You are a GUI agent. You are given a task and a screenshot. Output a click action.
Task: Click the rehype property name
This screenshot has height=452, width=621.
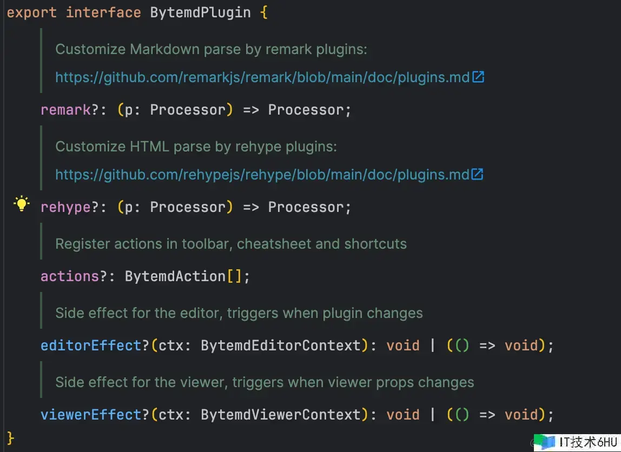tap(66, 208)
